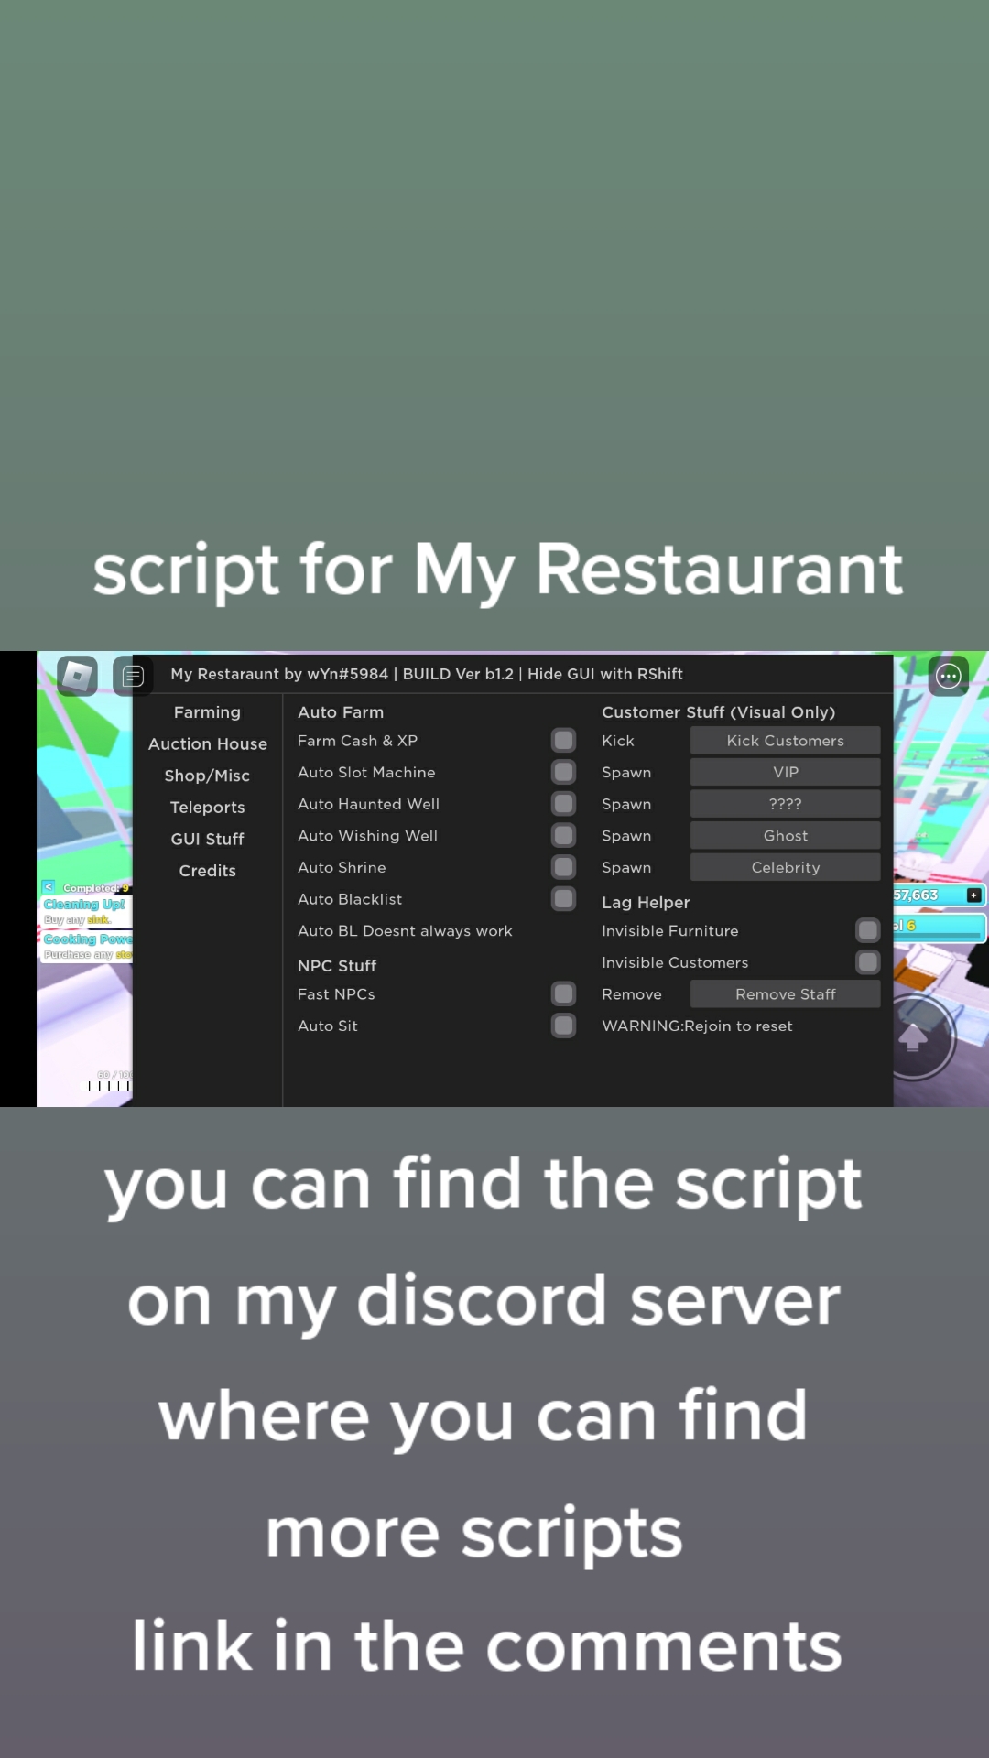Click the Cleaning Up! quest entry
Image resolution: width=989 pixels, height=1758 pixels.
tap(85, 911)
